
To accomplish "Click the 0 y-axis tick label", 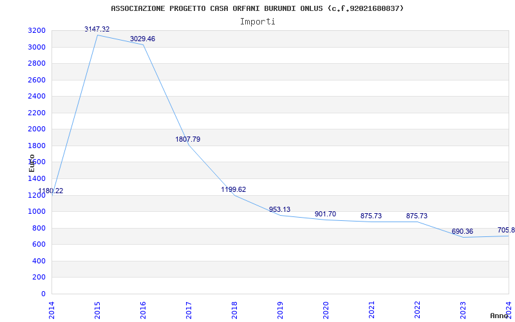I will (x=44, y=294).
